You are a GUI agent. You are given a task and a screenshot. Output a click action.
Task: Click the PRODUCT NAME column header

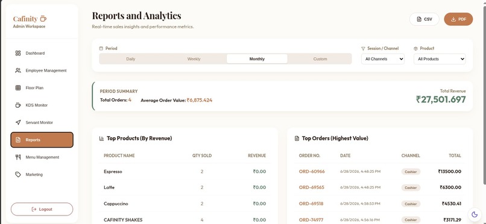click(x=119, y=155)
